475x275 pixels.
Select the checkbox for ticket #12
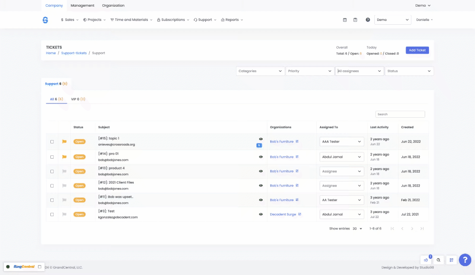click(52, 186)
